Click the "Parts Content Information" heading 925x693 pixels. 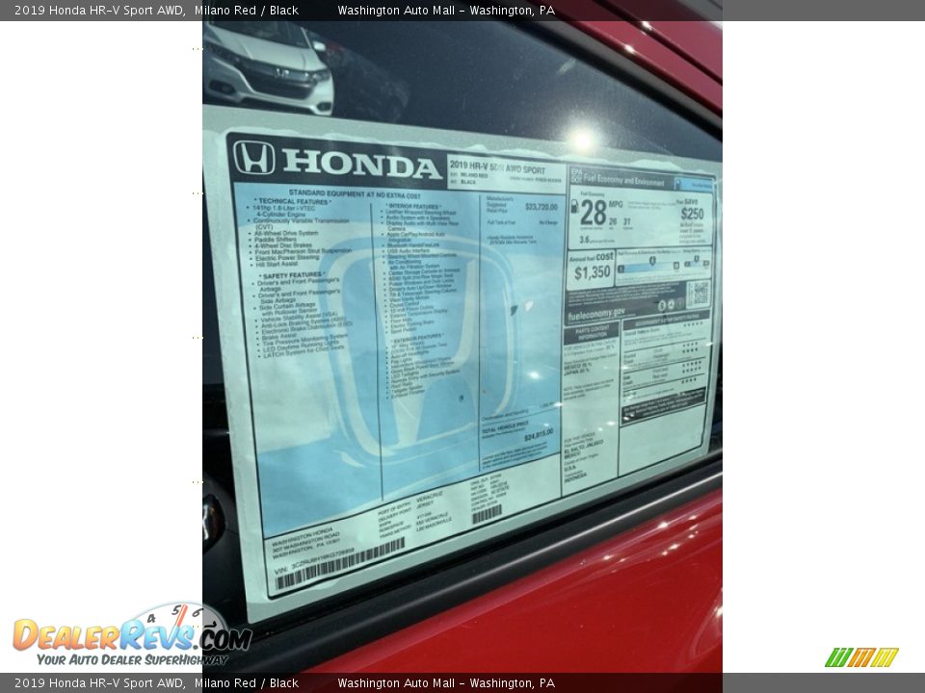pos(591,333)
